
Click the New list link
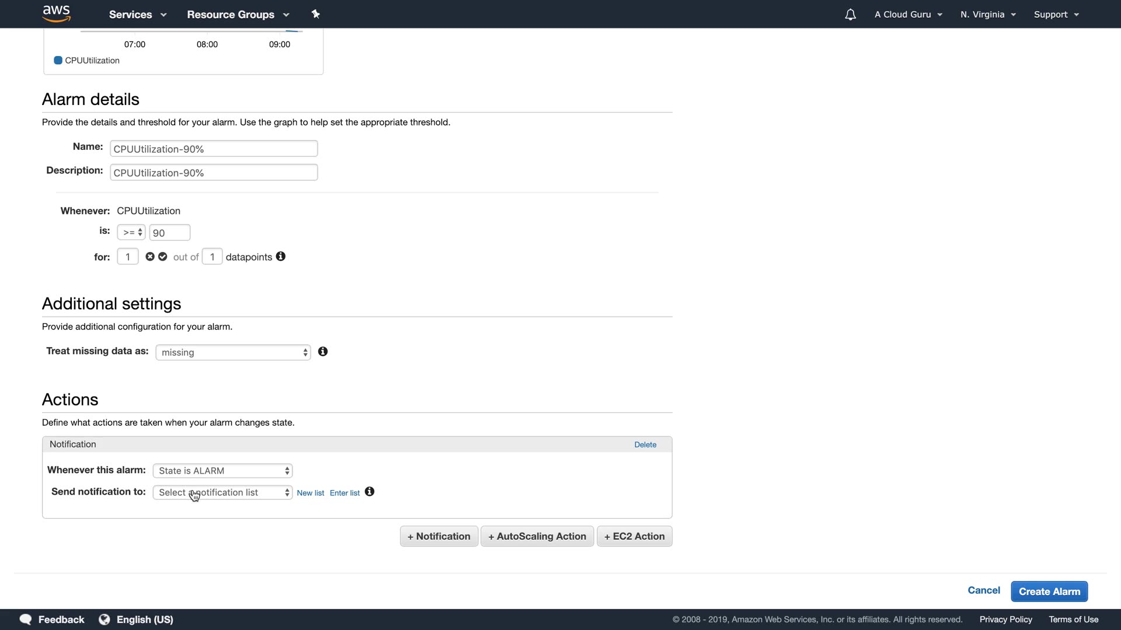tap(310, 493)
